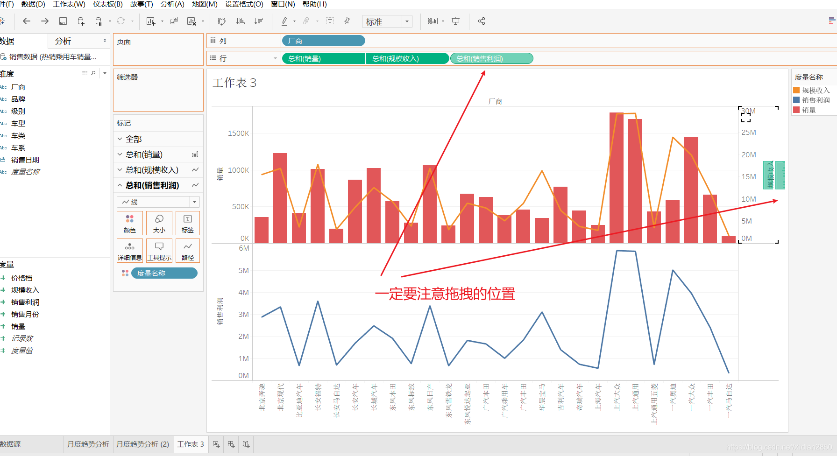The image size is (837, 456).
Task: Click the clear worksheet icon
Action: [192, 21]
